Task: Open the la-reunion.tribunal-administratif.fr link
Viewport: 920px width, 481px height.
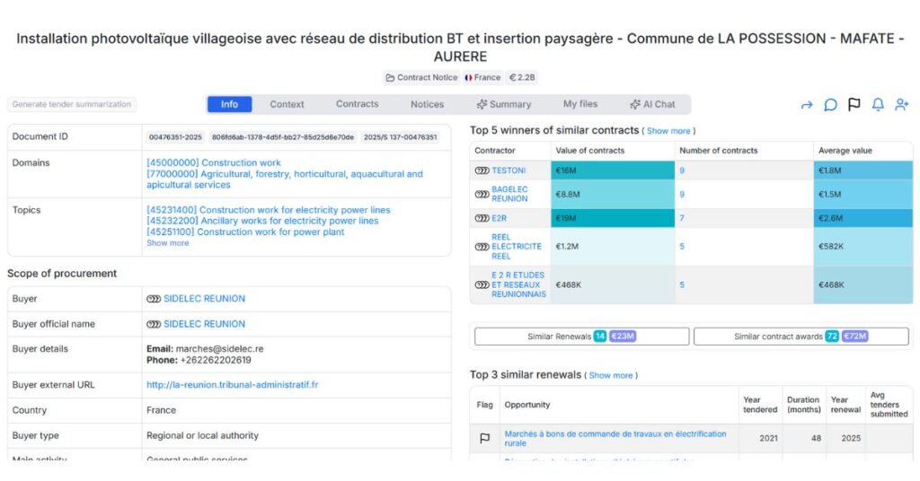Action: pyautogui.click(x=232, y=385)
